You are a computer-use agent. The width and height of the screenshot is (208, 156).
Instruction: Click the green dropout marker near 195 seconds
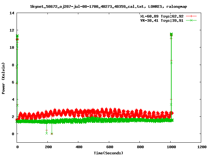46,133
